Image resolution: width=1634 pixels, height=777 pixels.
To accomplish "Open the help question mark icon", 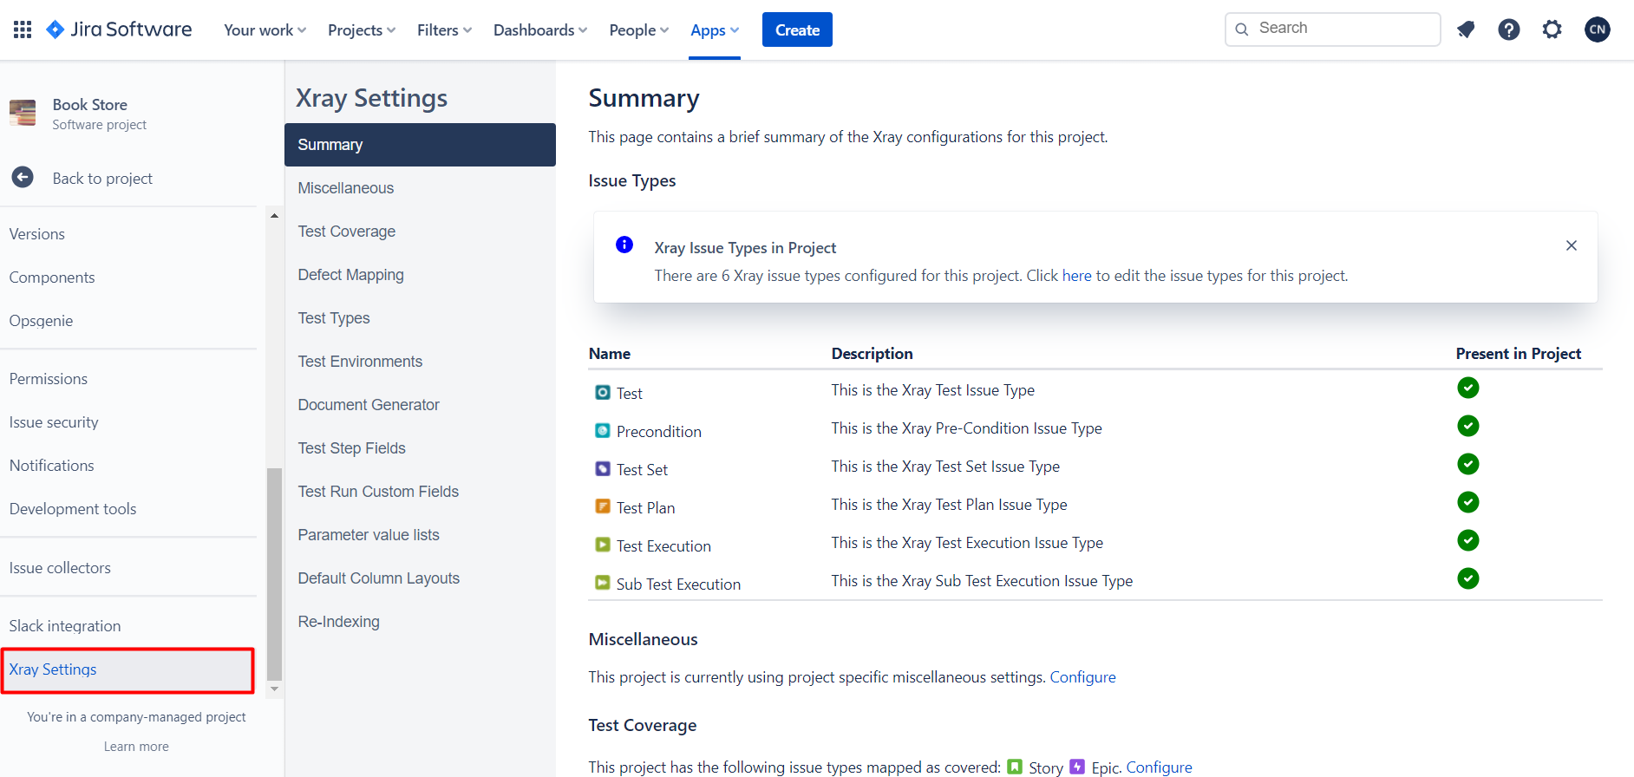I will pyautogui.click(x=1509, y=29).
